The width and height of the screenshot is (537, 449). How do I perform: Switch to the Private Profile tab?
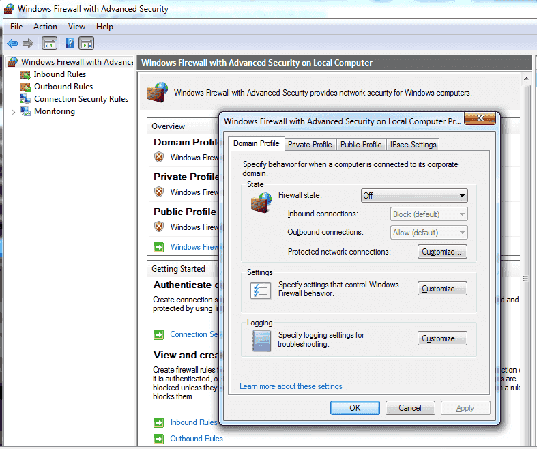point(310,145)
